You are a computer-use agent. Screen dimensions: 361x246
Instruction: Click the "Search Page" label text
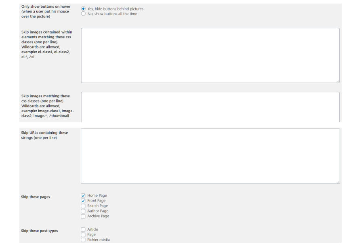(97, 206)
